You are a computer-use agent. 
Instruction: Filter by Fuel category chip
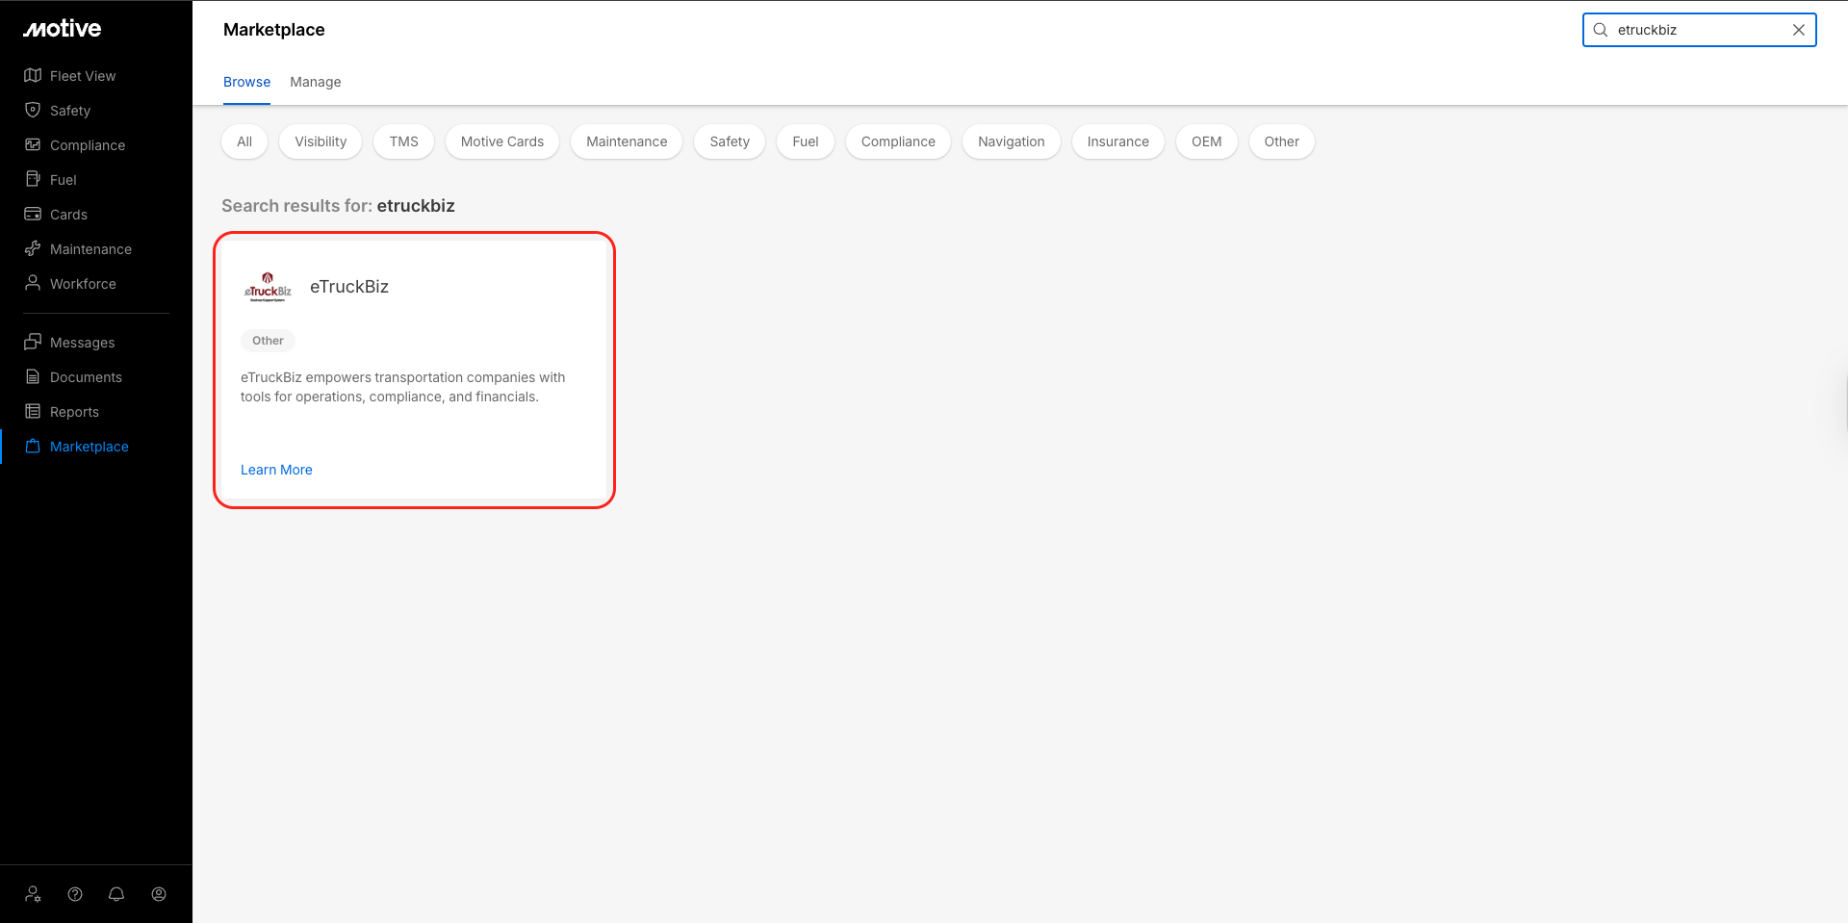pos(806,141)
